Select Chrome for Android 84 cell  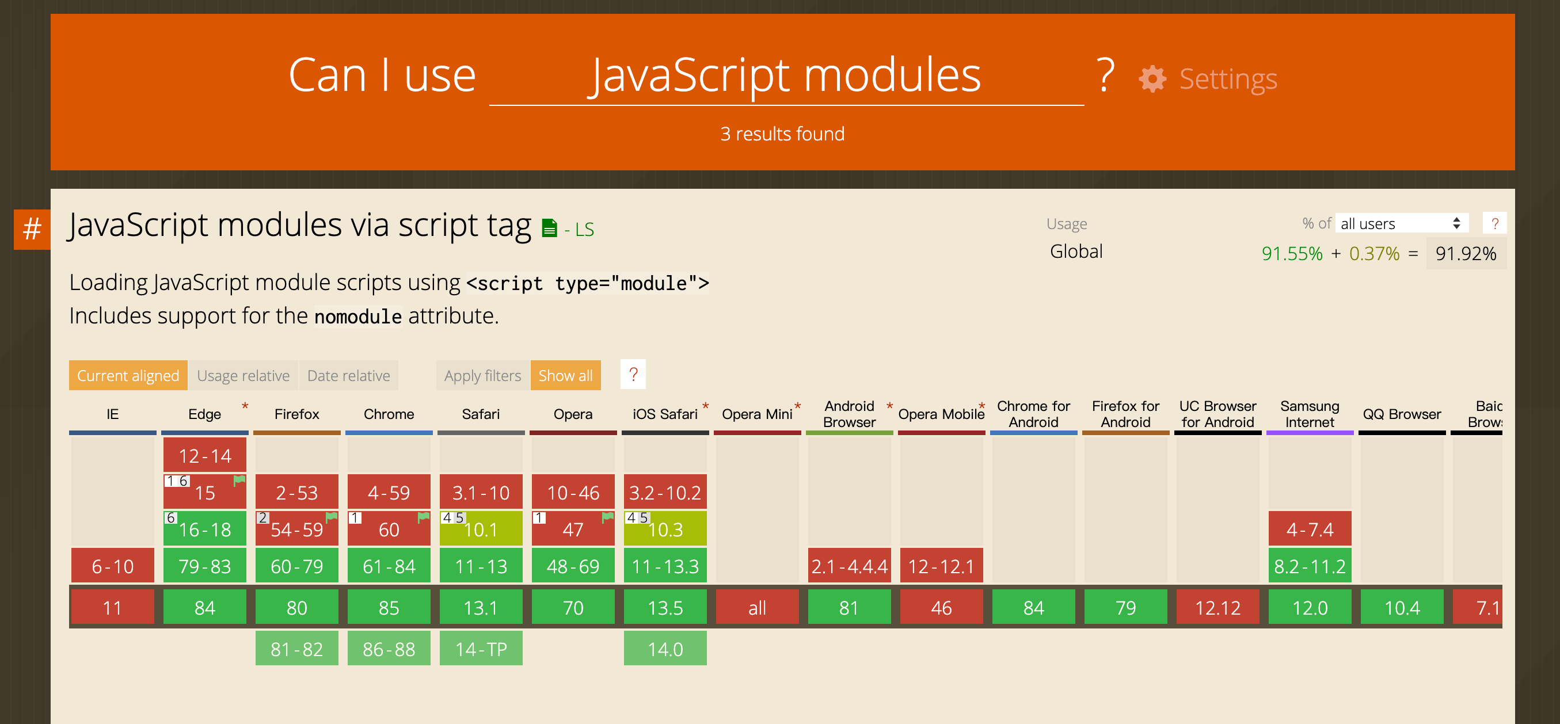1033,607
